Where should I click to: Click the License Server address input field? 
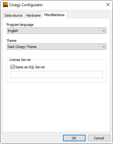coord(56,74)
